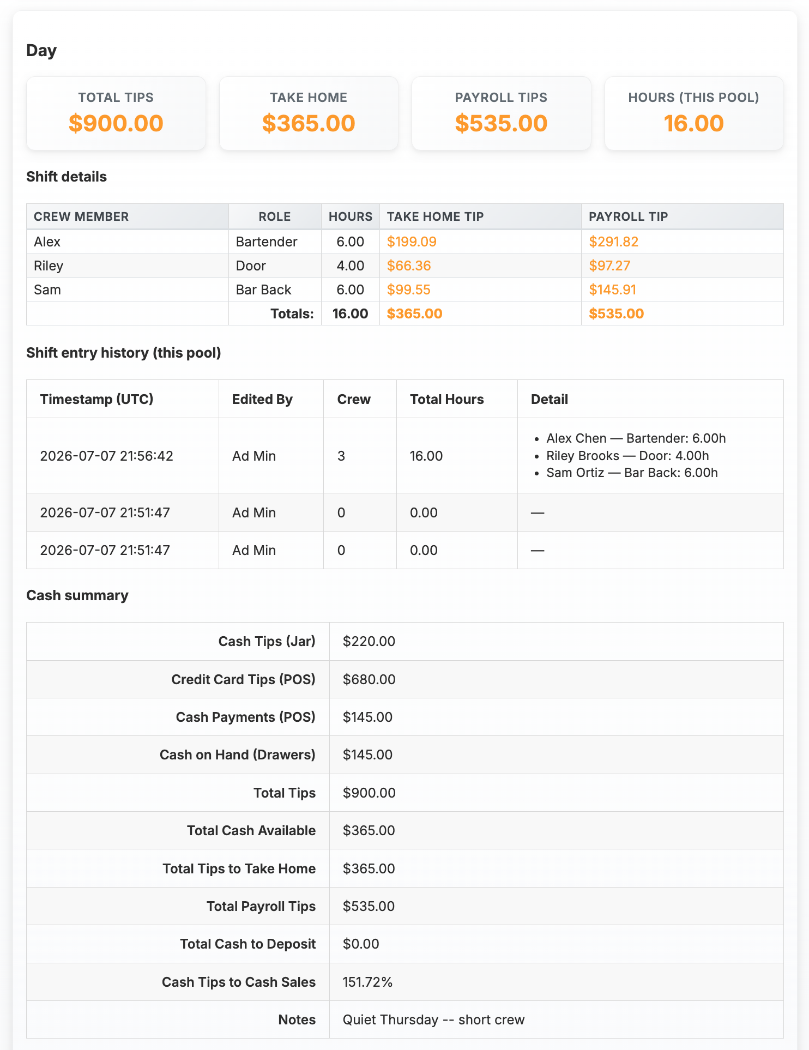Click the Shift entry history heading
The height and width of the screenshot is (1050, 809).
pos(124,353)
